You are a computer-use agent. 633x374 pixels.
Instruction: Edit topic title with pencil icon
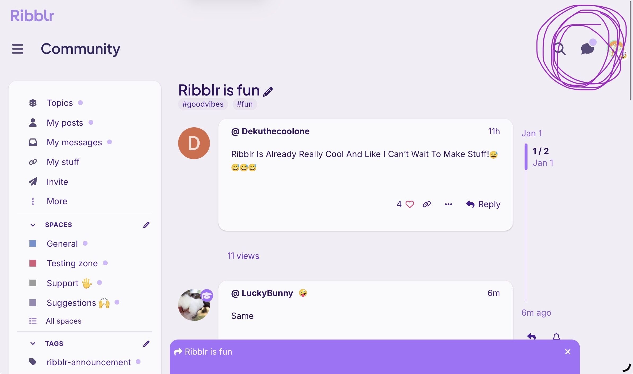[x=268, y=92]
